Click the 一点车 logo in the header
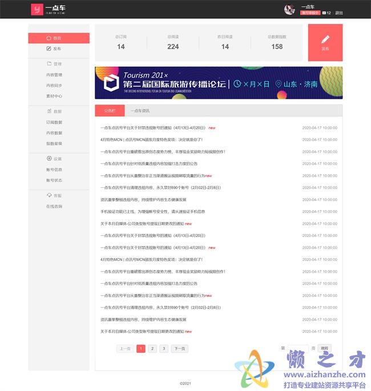Image resolution: width=371 pixels, height=391 pixels. coord(48,10)
